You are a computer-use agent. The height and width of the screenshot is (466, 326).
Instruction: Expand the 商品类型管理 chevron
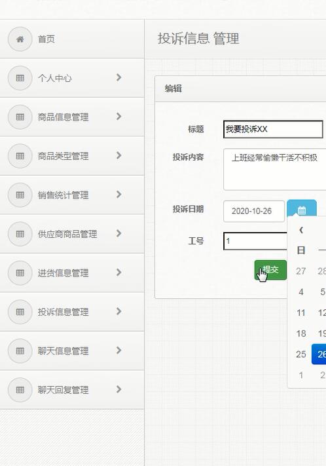(118, 155)
